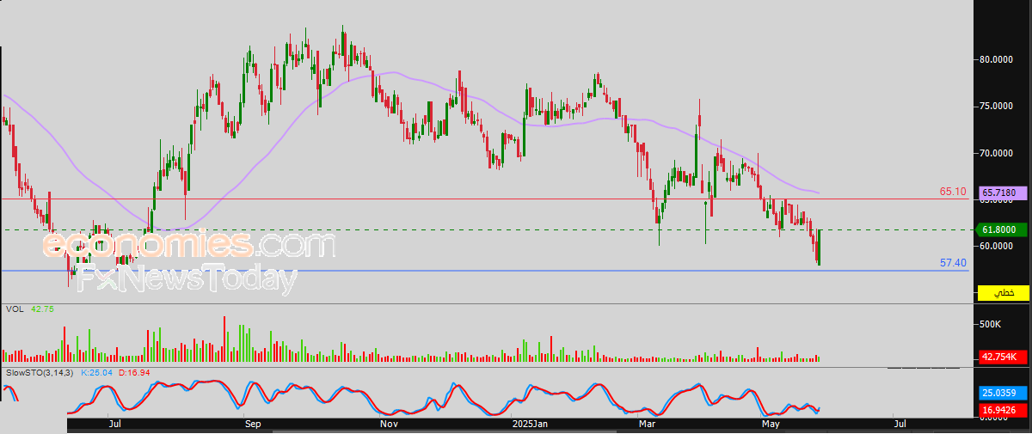Click the 70.0000 price axis label
Screen dimensions: 1032x434
[x=998, y=153]
